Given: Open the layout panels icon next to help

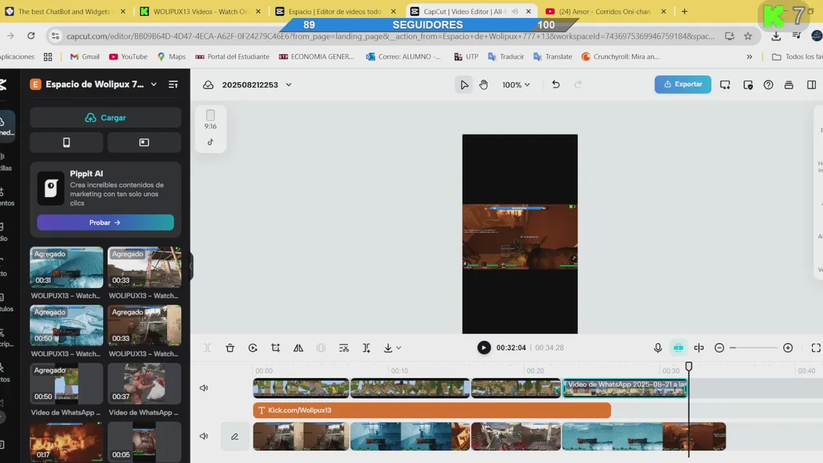Looking at the screenshot, I should pyautogui.click(x=790, y=85).
